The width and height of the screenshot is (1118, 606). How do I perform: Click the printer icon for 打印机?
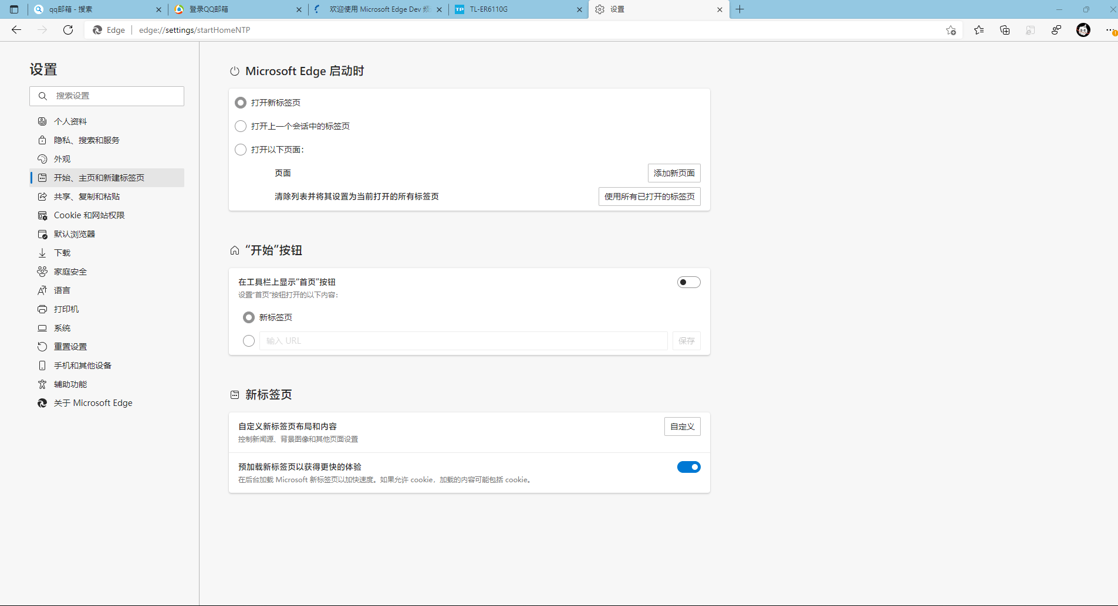(42, 309)
